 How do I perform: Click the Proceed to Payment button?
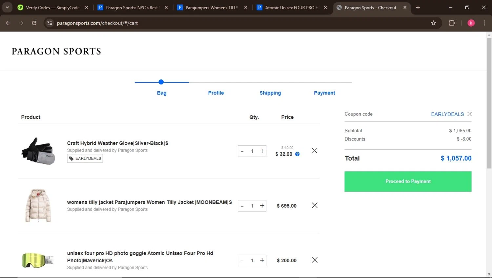pos(408,182)
